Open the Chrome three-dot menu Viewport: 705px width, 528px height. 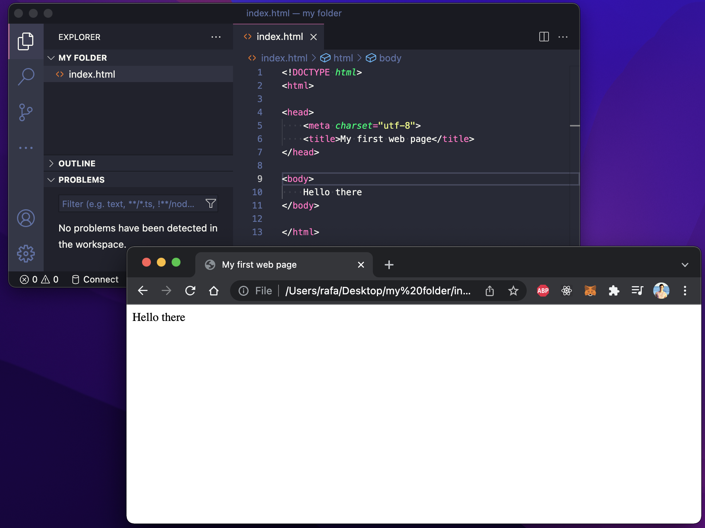click(x=685, y=291)
